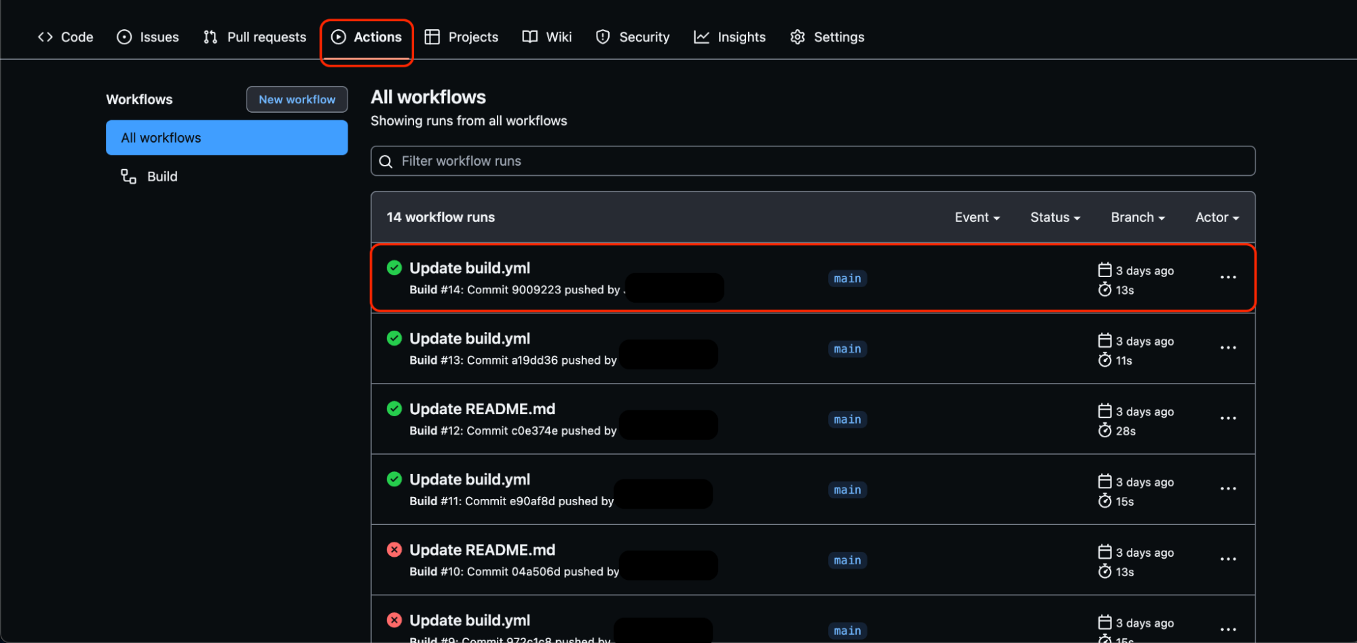Click the stopwatch icon beside 28s
Viewport: 1357px width, 643px height.
click(x=1104, y=430)
